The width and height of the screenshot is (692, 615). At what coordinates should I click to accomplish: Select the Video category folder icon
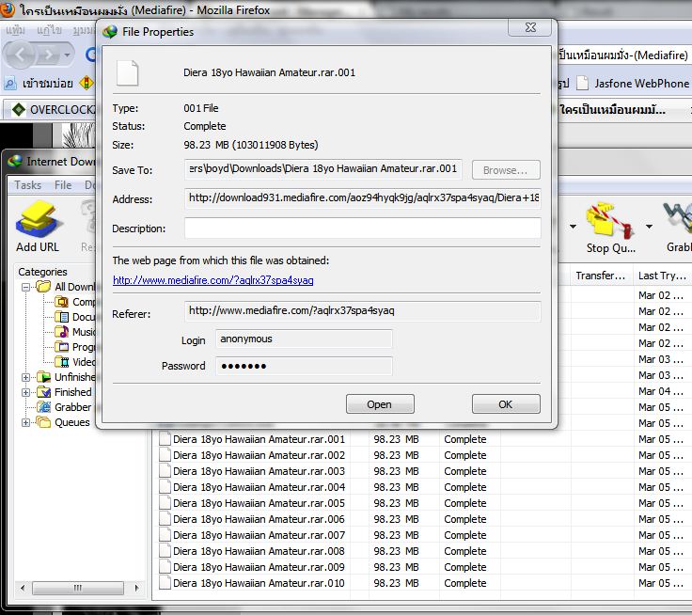(x=62, y=362)
